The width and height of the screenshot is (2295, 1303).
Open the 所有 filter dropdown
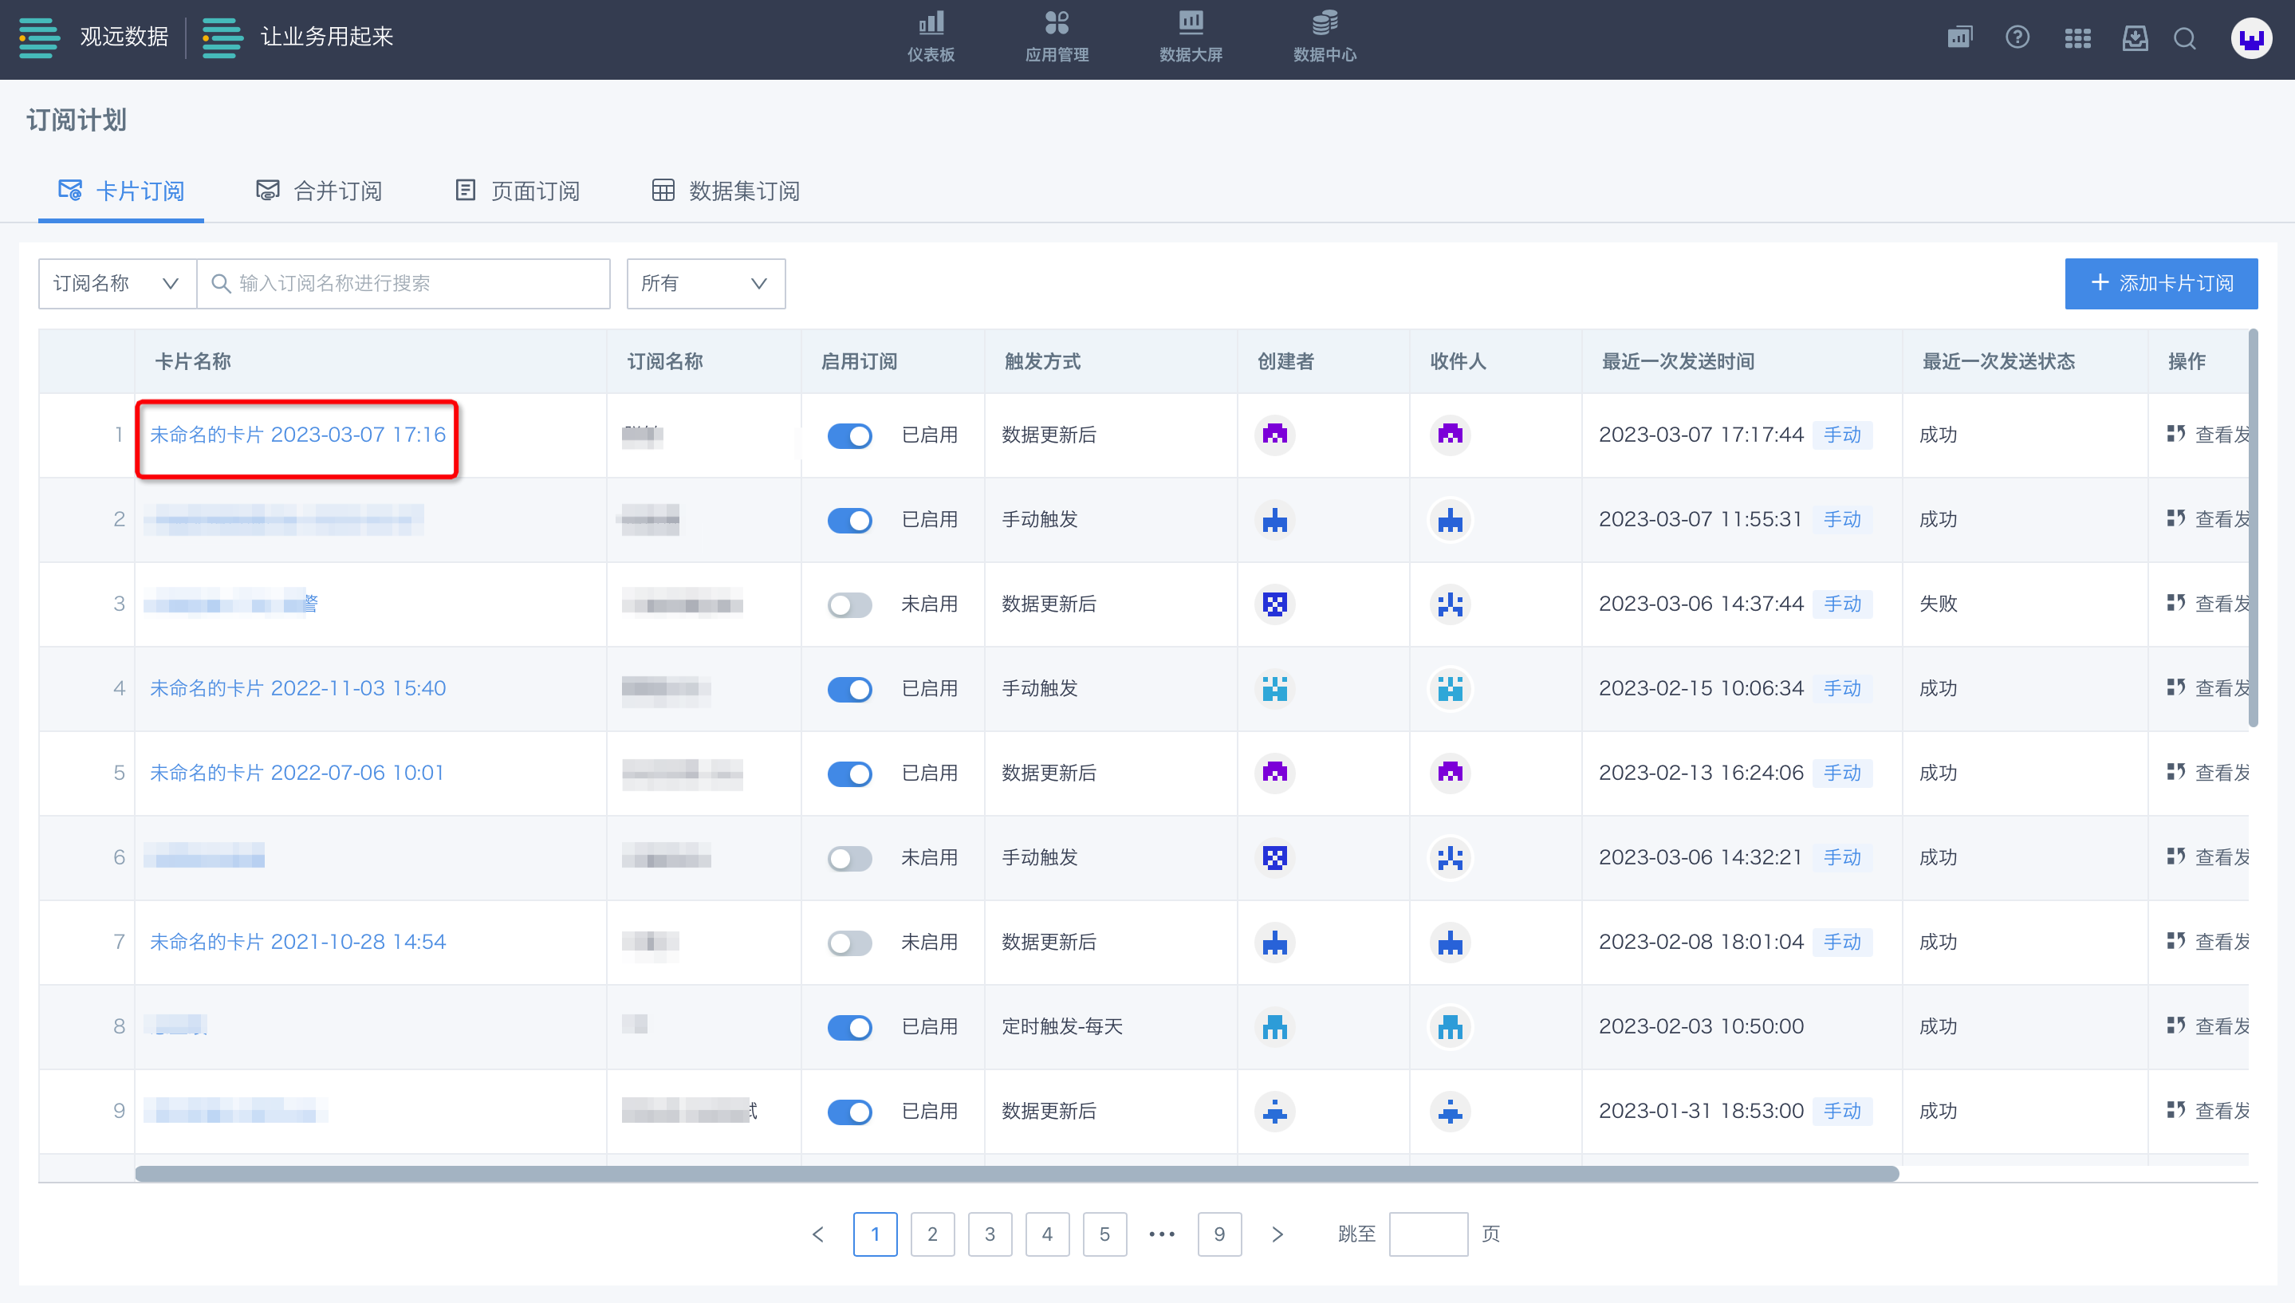click(706, 284)
